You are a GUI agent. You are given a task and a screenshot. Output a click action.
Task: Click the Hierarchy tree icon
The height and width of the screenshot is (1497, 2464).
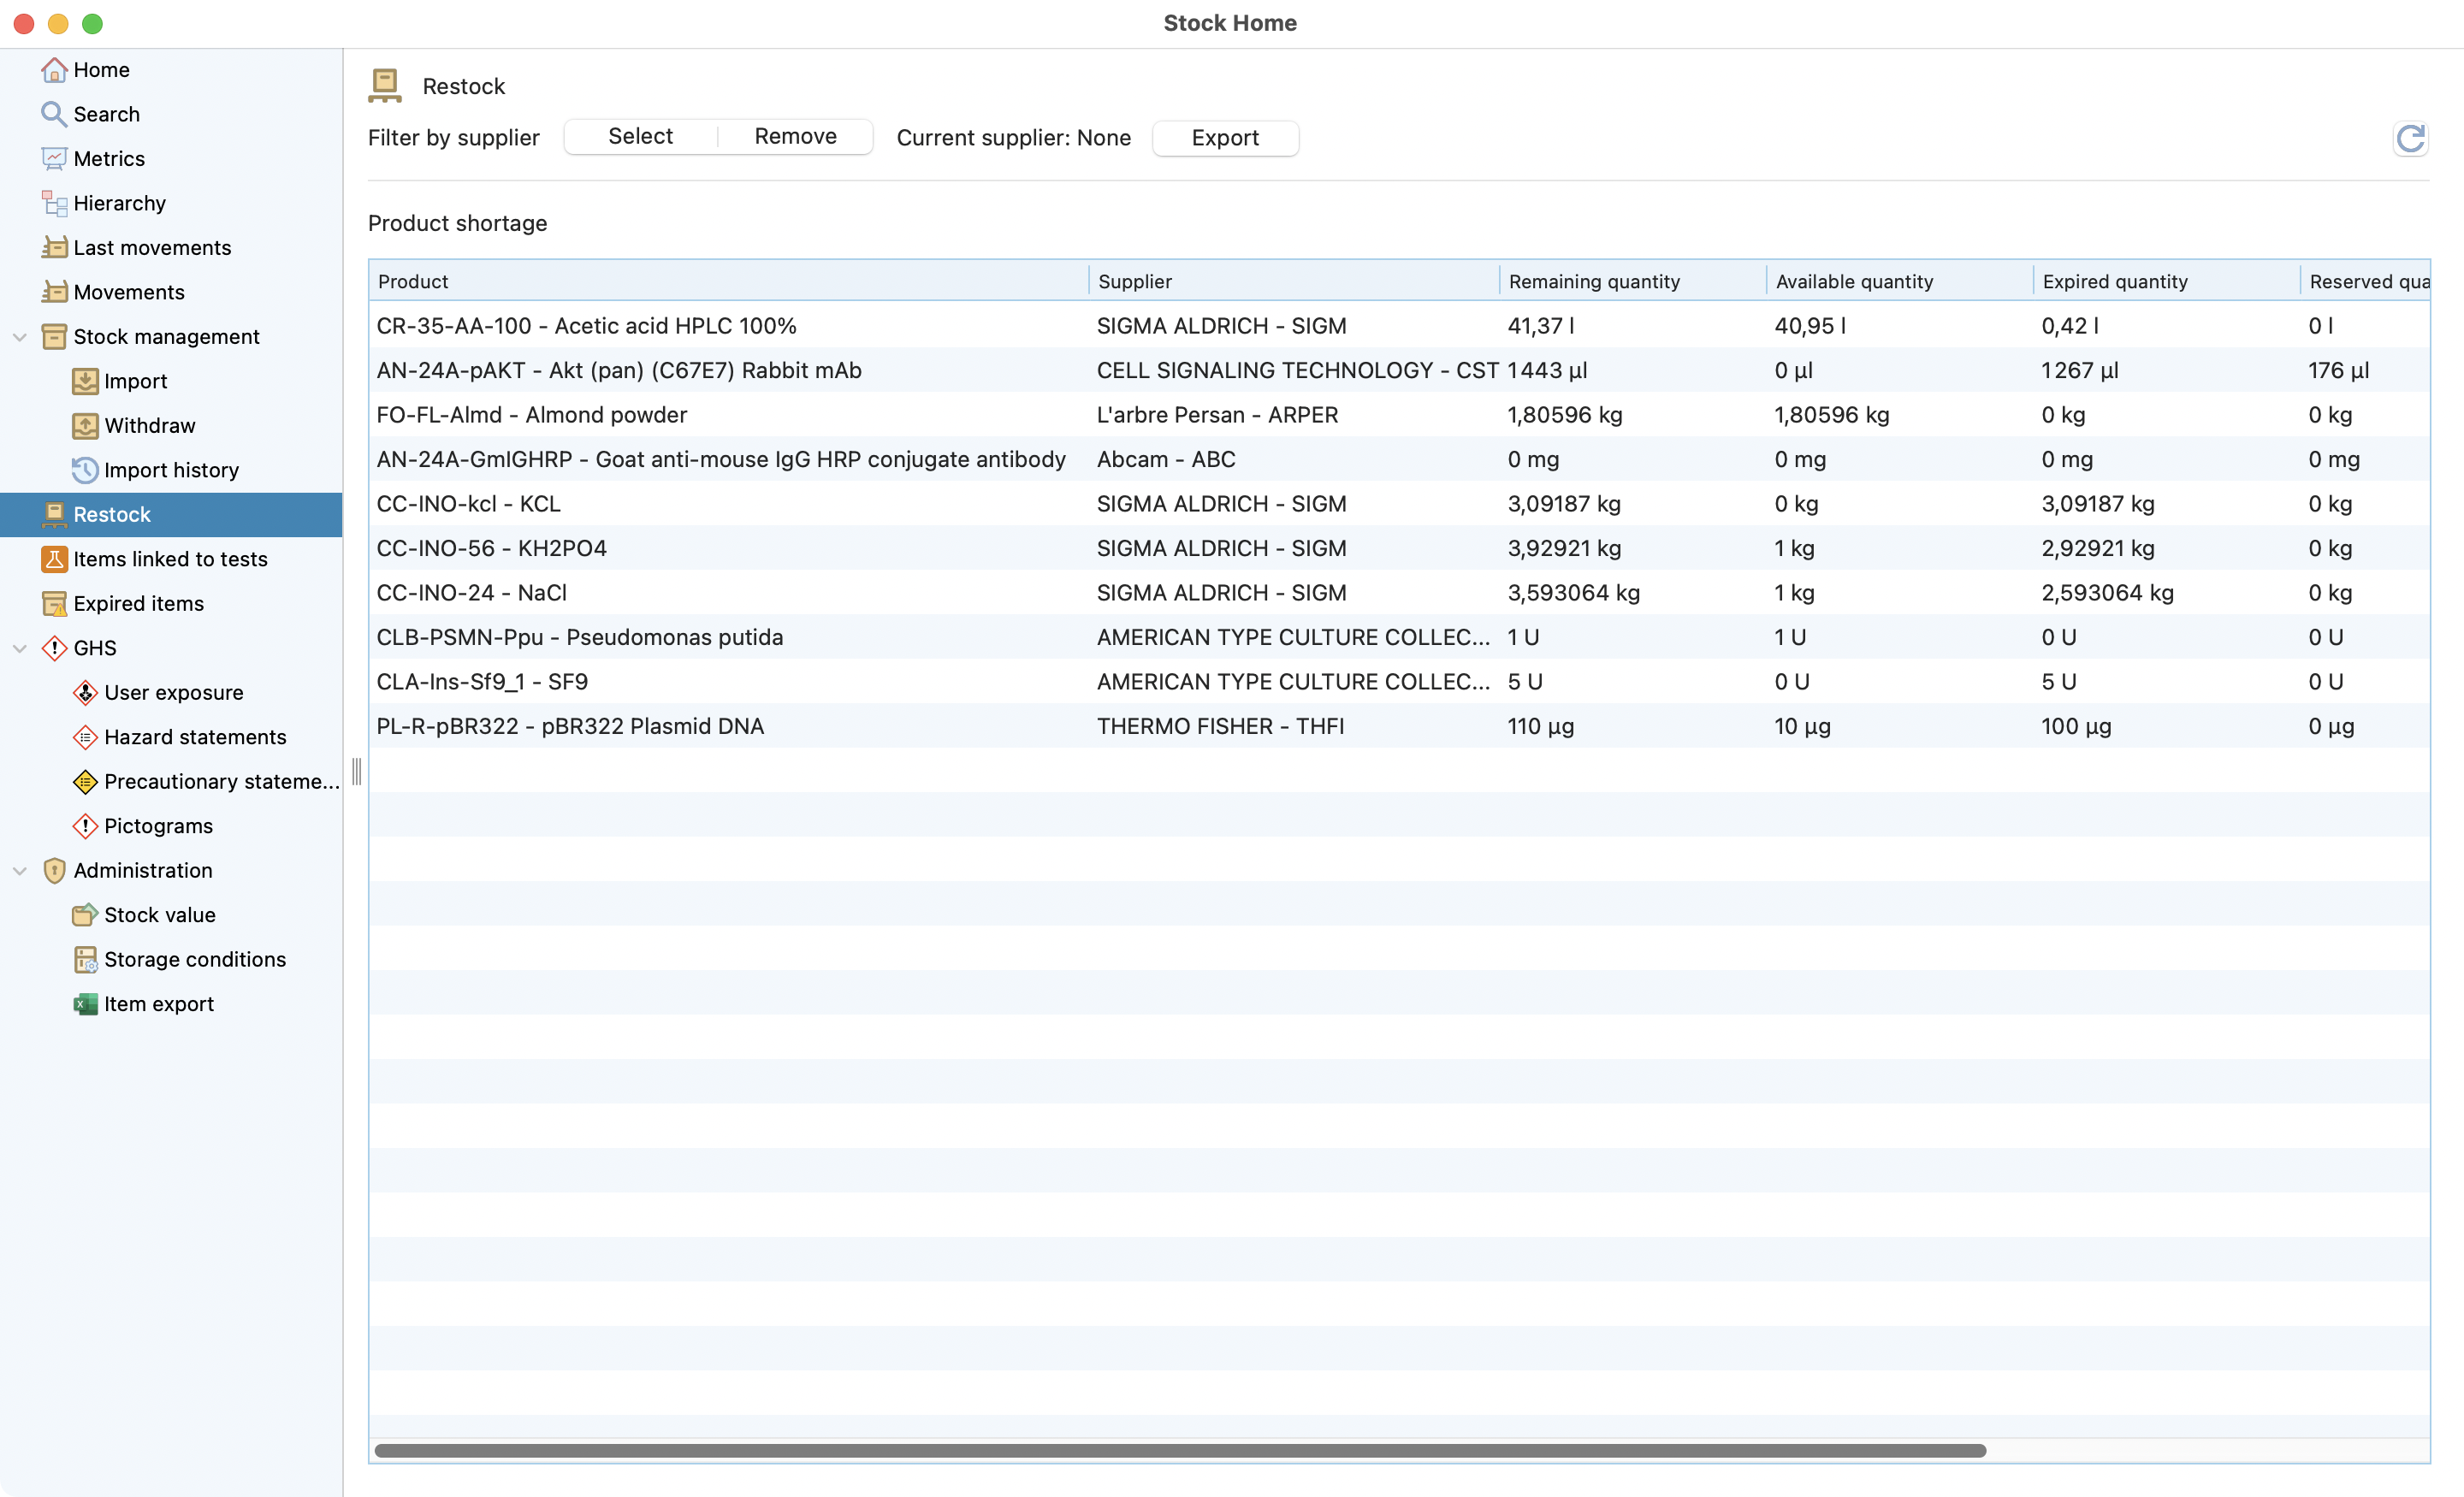click(54, 203)
